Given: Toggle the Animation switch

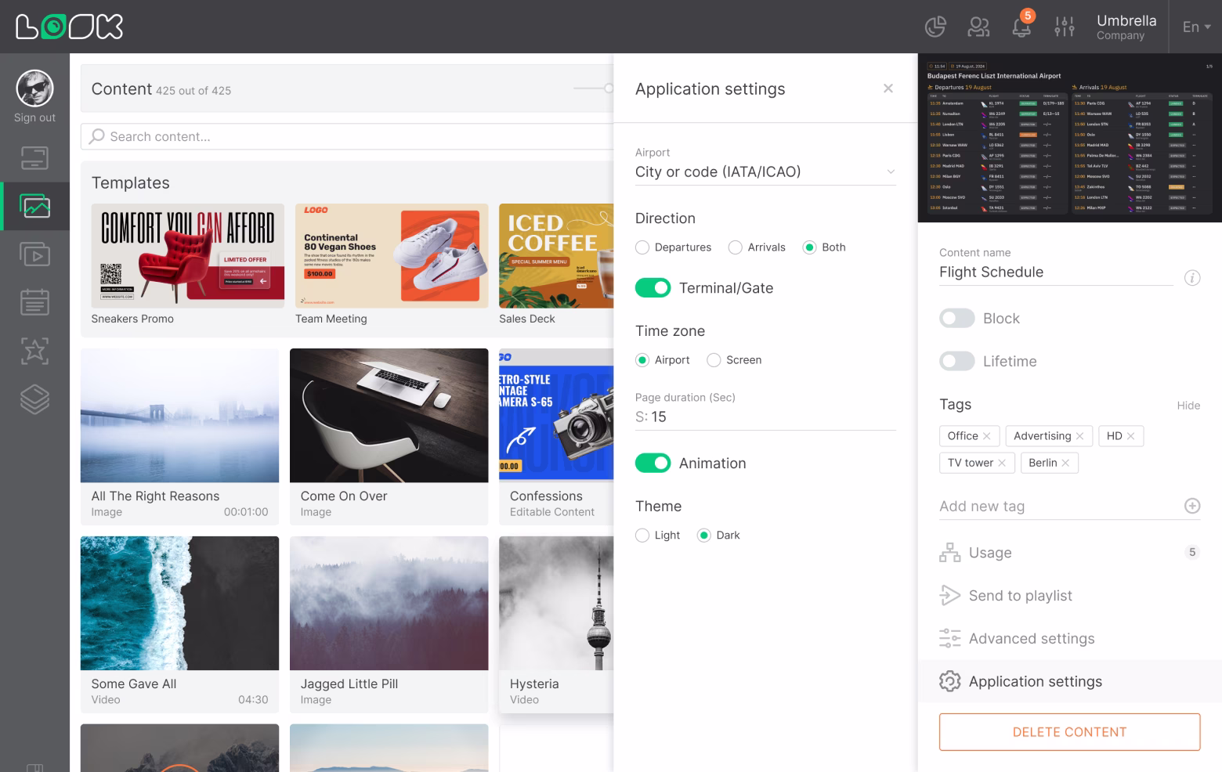Looking at the screenshot, I should 653,464.
